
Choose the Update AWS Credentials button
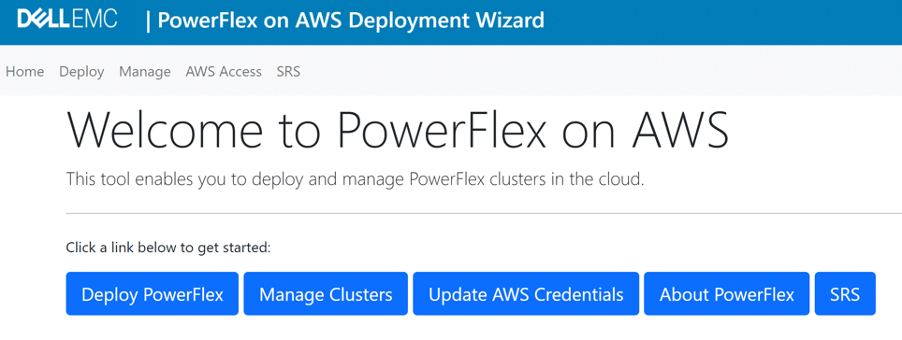[526, 294]
